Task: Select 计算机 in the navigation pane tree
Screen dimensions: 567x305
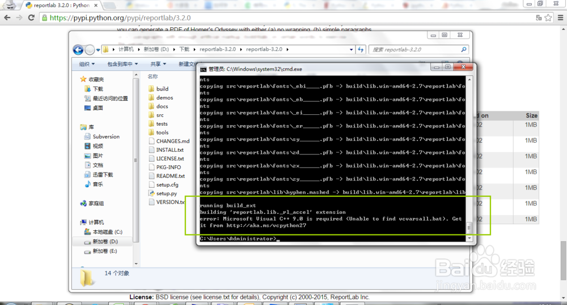Action: [96, 222]
